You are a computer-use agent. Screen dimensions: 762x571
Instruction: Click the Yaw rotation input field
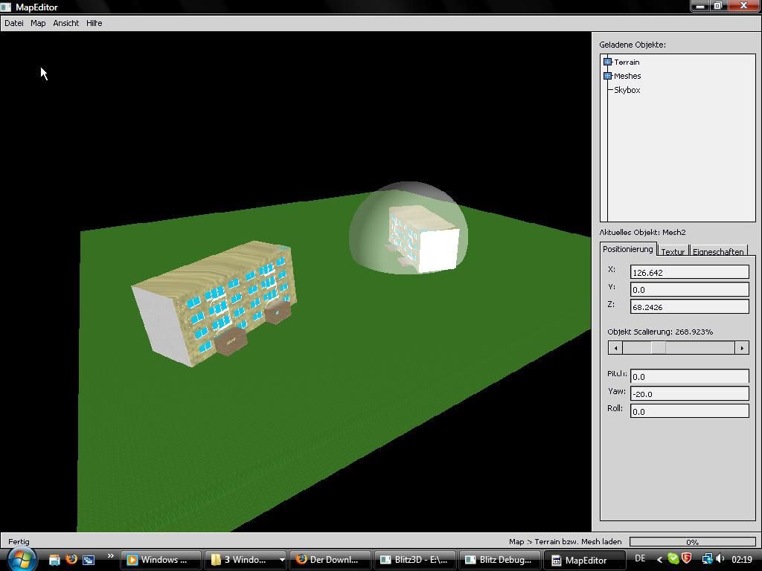click(x=689, y=394)
